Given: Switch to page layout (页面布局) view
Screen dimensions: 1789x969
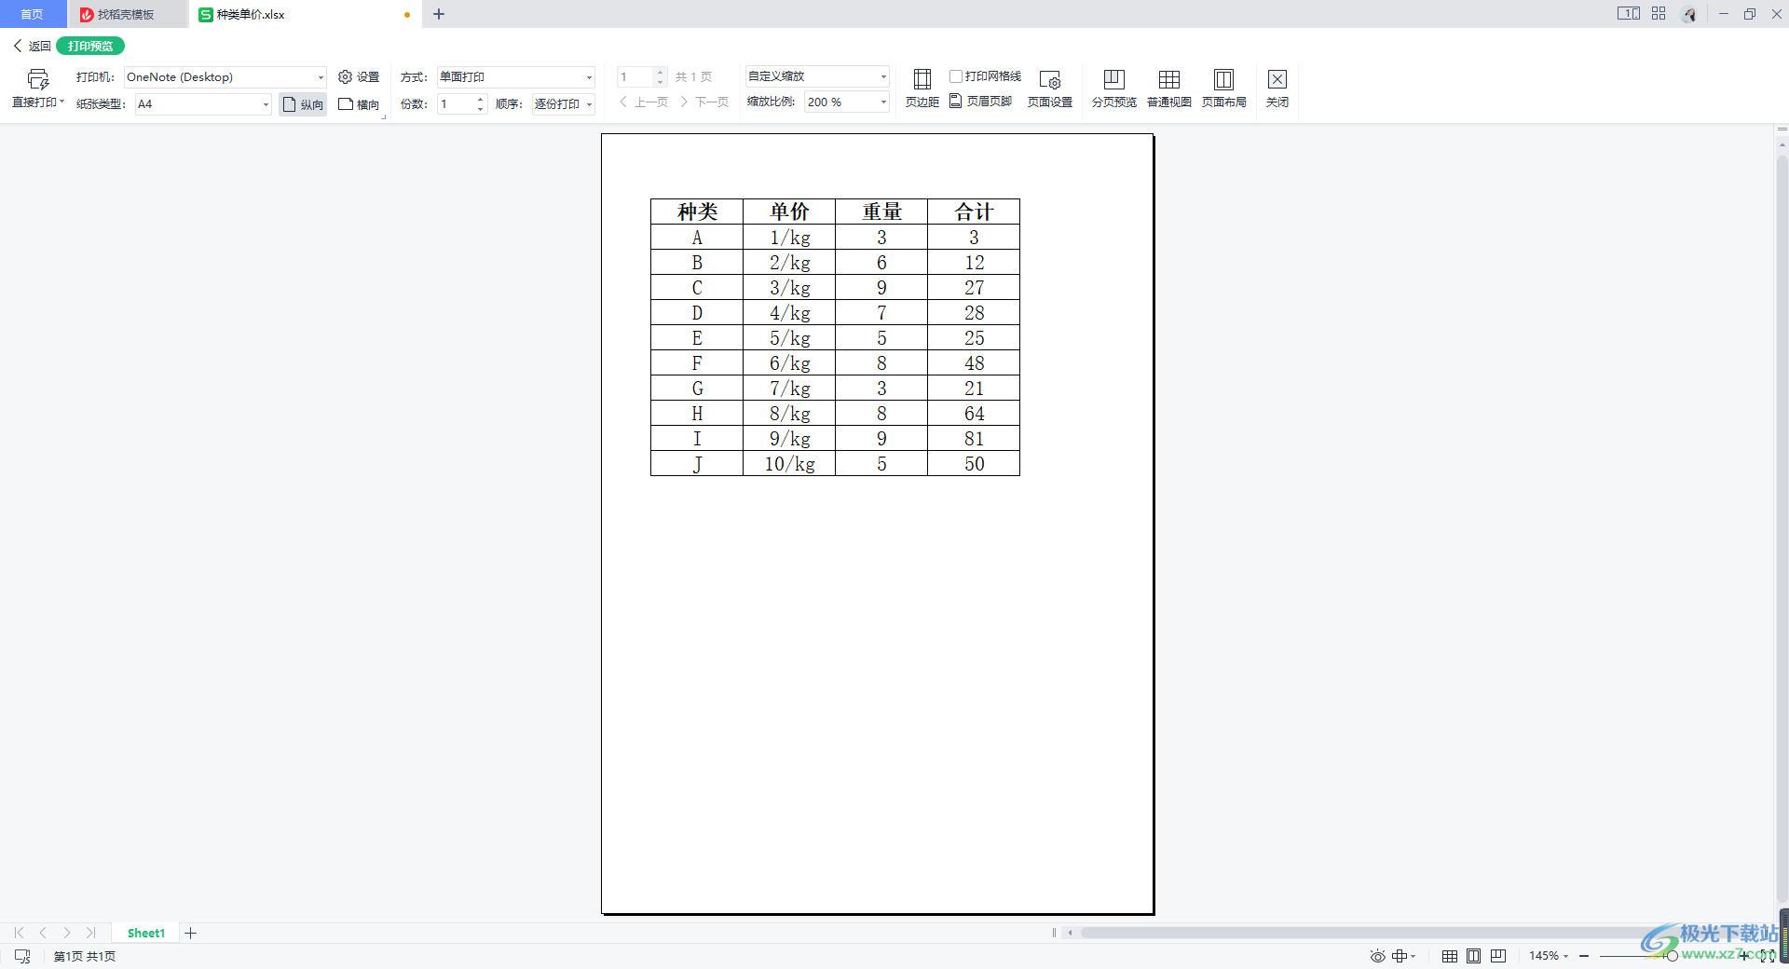Looking at the screenshot, I should [x=1223, y=89].
